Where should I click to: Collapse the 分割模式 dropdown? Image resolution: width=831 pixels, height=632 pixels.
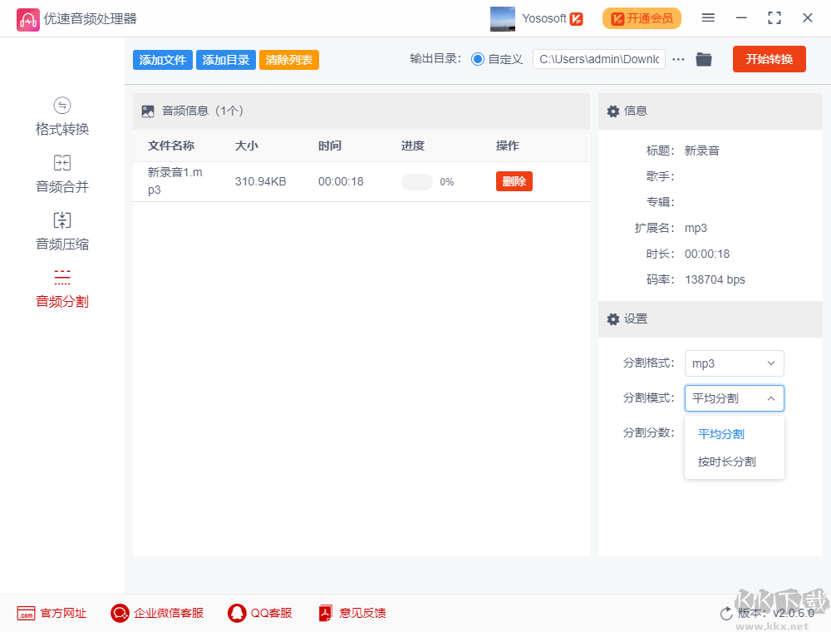coord(734,398)
